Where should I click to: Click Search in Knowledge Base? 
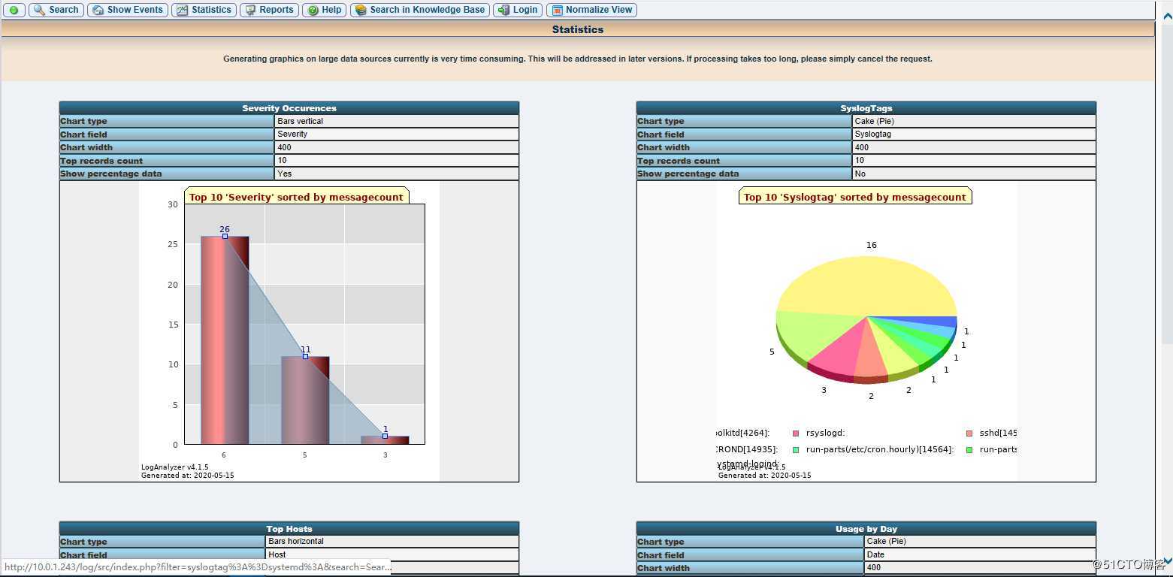click(419, 10)
